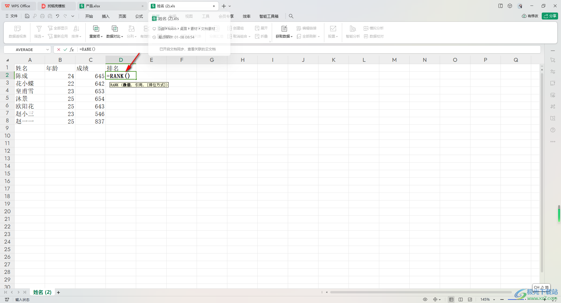Click 全部显示 show all button
Image resolution: width=561 pixels, height=303 pixels.
pyautogui.click(x=58, y=28)
